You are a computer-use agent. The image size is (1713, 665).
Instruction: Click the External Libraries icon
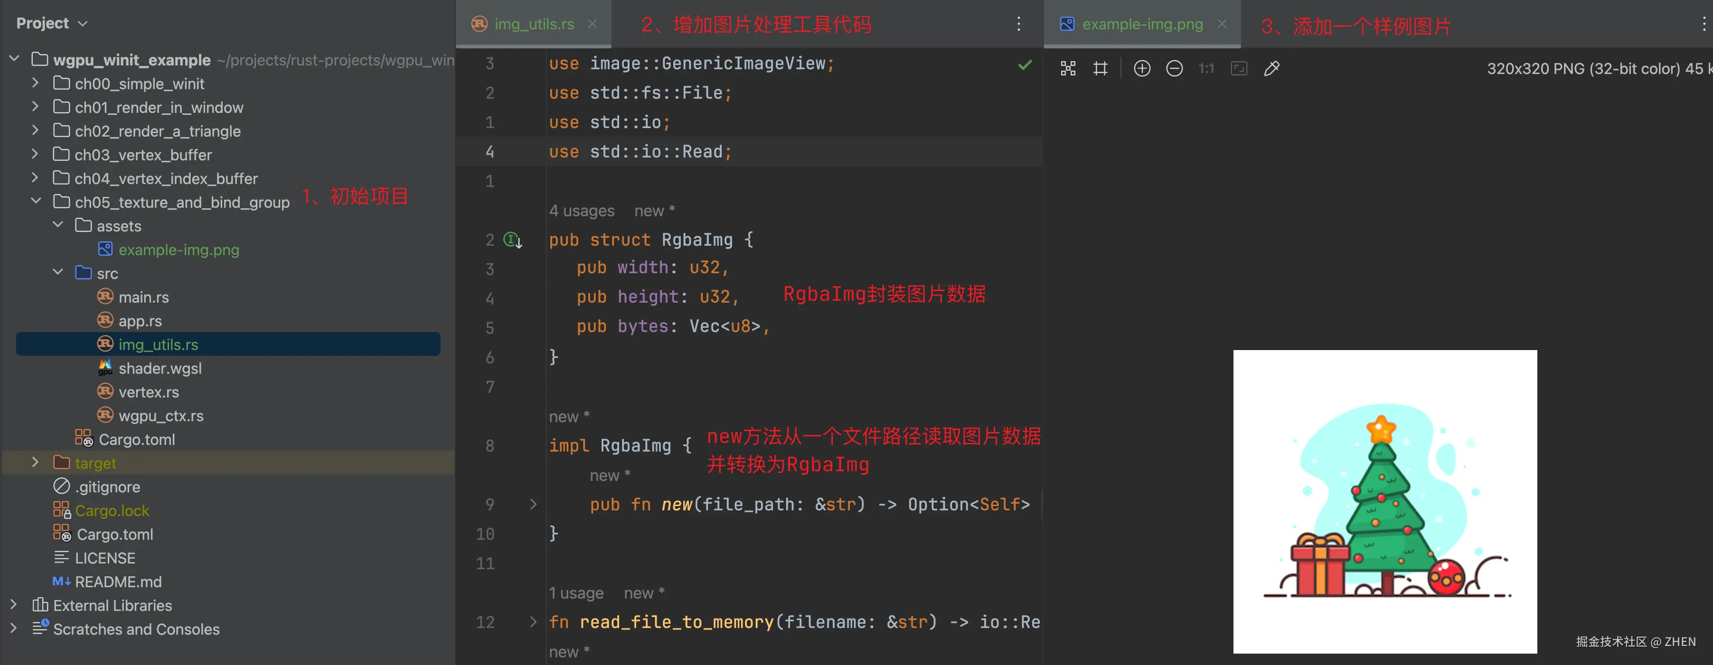40,605
